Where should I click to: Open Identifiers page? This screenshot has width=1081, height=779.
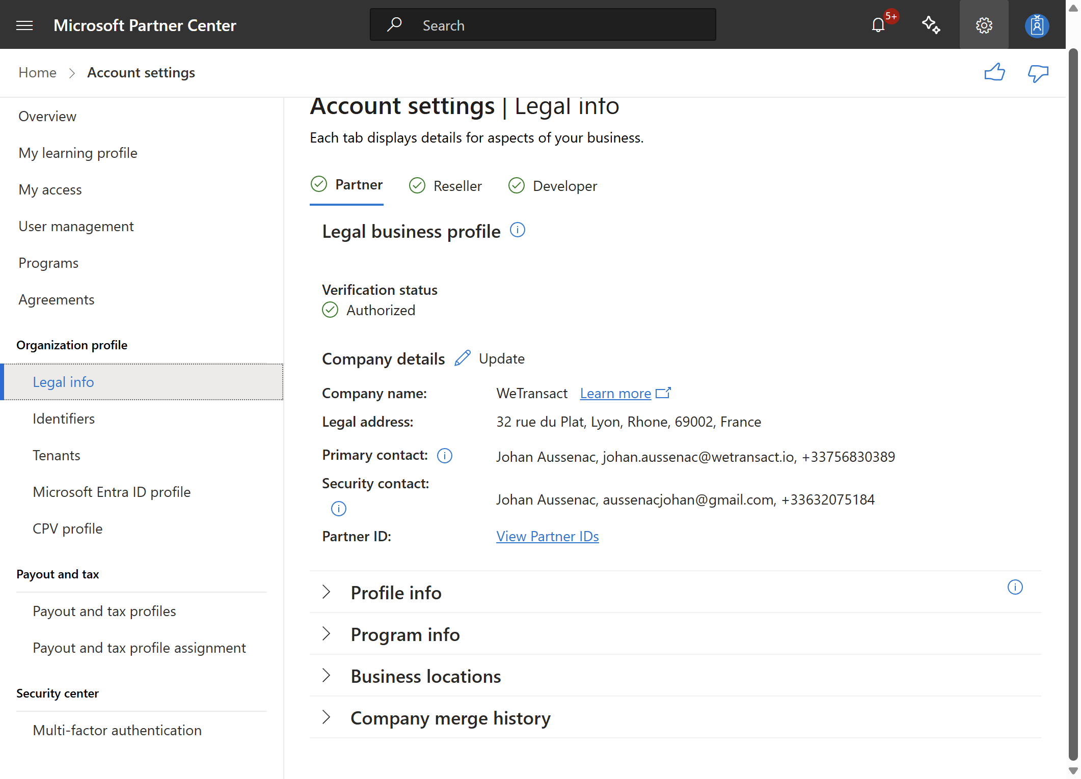point(64,419)
